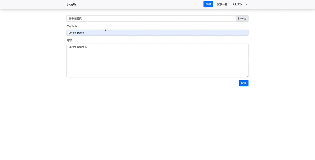This screenshot has height=160, width=315.
Task: Open the A2JA2X user menu
Action: [x=238, y=4]
